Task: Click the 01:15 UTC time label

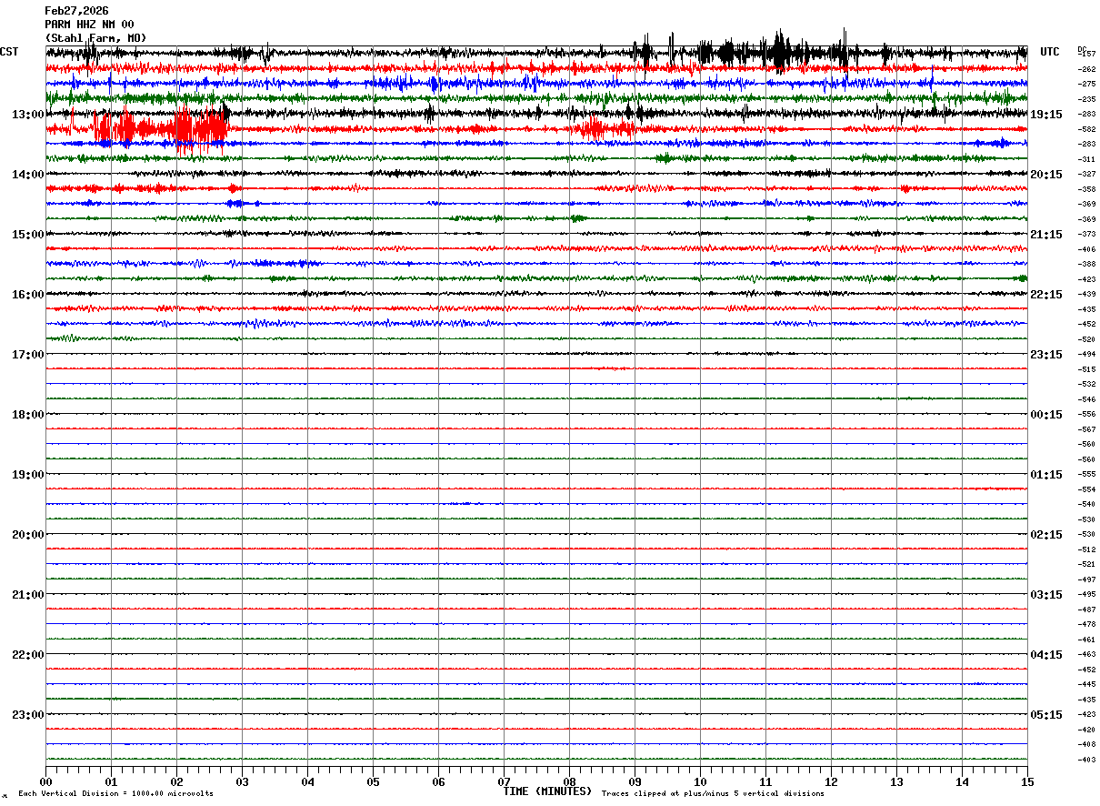Action: (x=1046, y=475)
